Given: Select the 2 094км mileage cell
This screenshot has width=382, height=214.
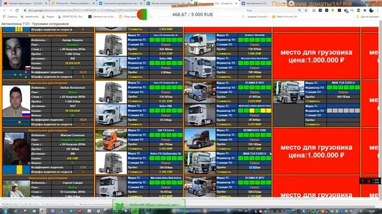Looking at the screenshot, I should coord(166,73).
